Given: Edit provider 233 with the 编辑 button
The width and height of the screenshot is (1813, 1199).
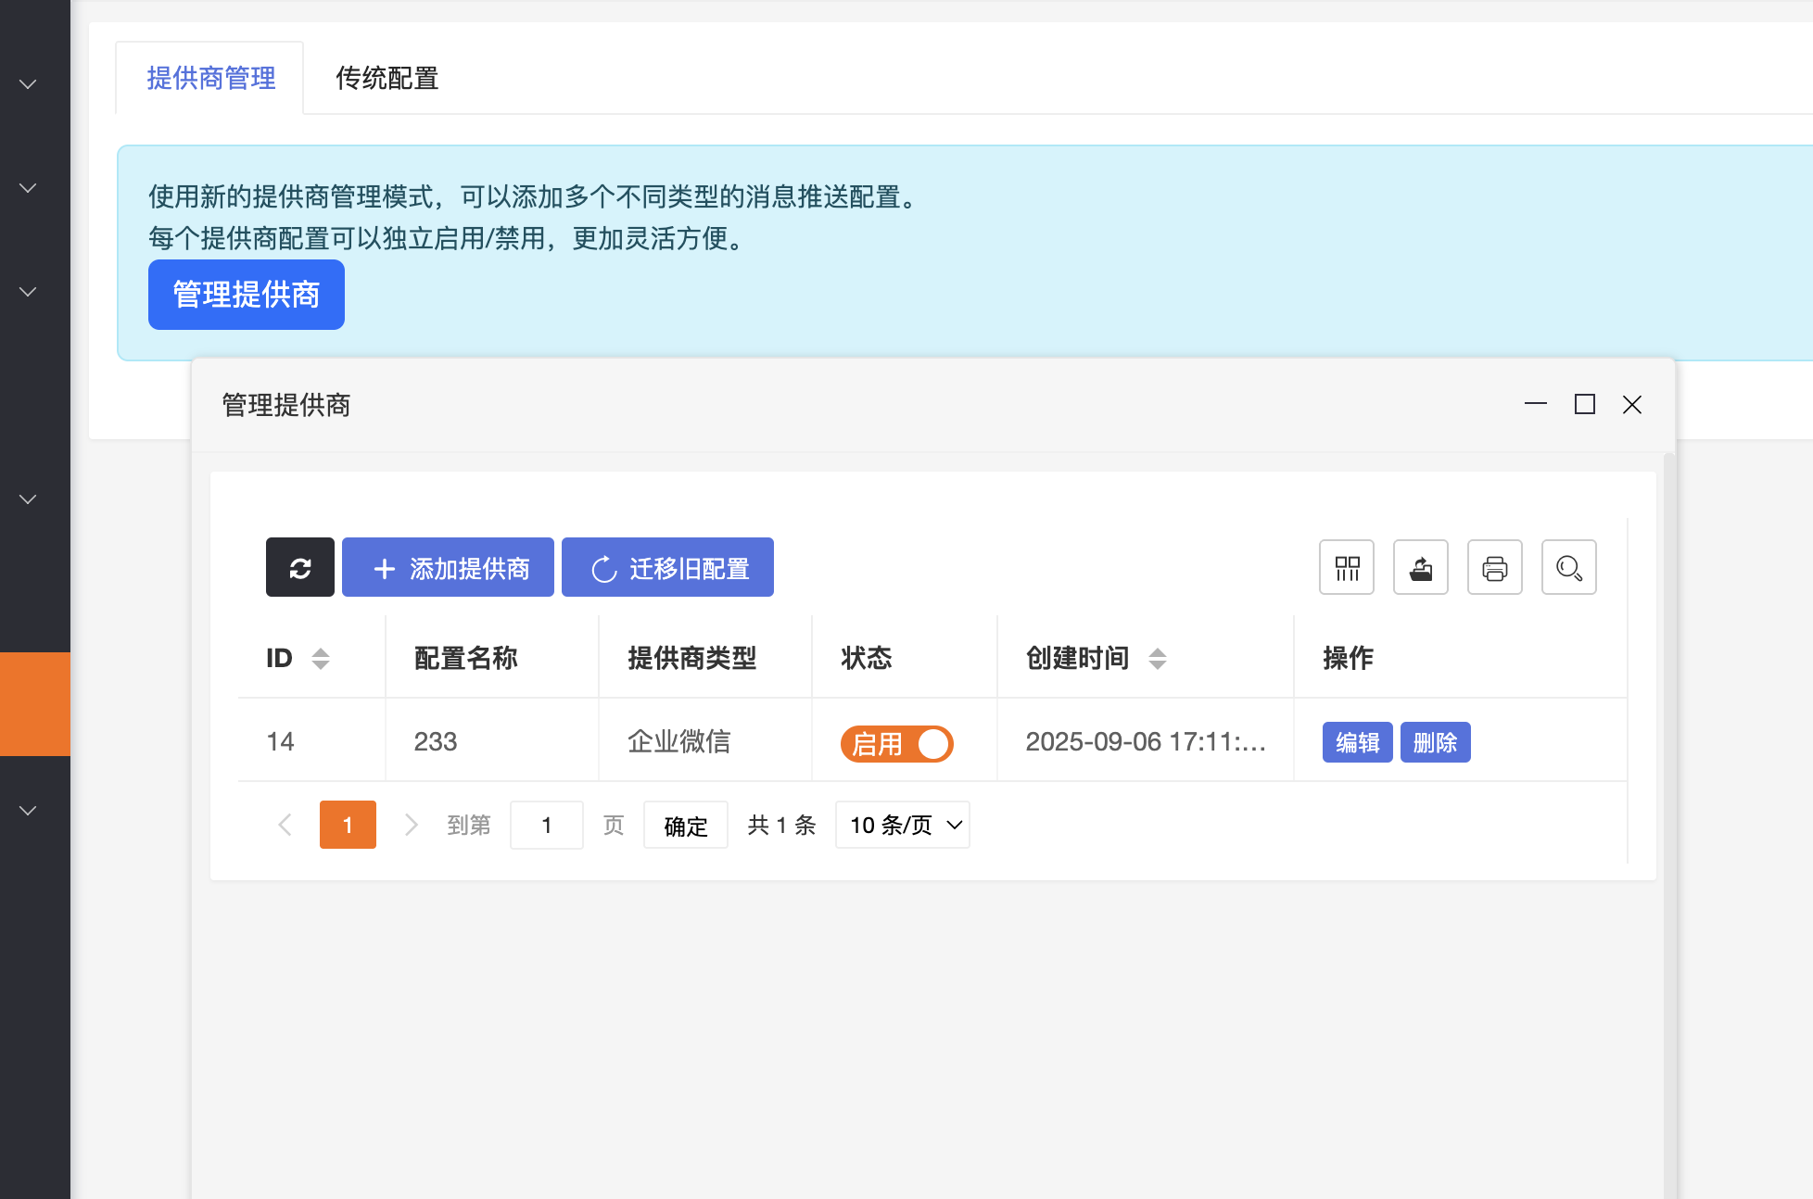Looking at the screenshot, I should pyautogui.click(x=1357, y=742).
